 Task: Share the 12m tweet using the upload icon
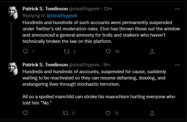pos(152,51)
